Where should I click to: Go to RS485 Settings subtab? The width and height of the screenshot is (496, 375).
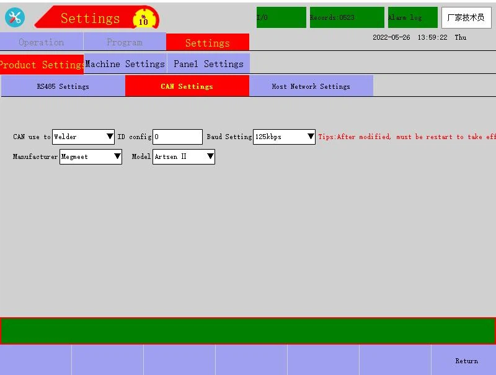[x=63, y=86]
